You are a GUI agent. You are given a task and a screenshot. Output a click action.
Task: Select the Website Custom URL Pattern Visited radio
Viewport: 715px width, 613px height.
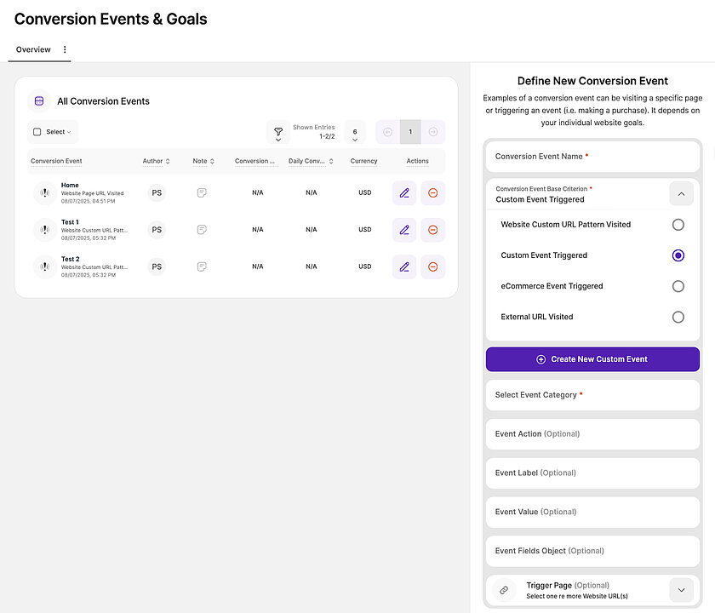click(678, 224)
